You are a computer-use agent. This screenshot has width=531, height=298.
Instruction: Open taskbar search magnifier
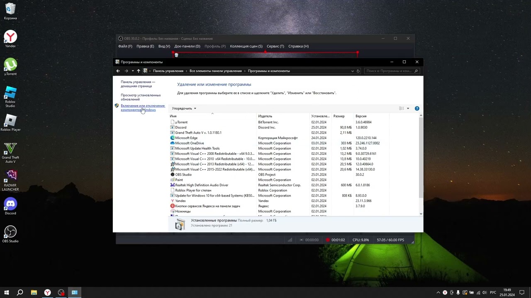(20, 293)
